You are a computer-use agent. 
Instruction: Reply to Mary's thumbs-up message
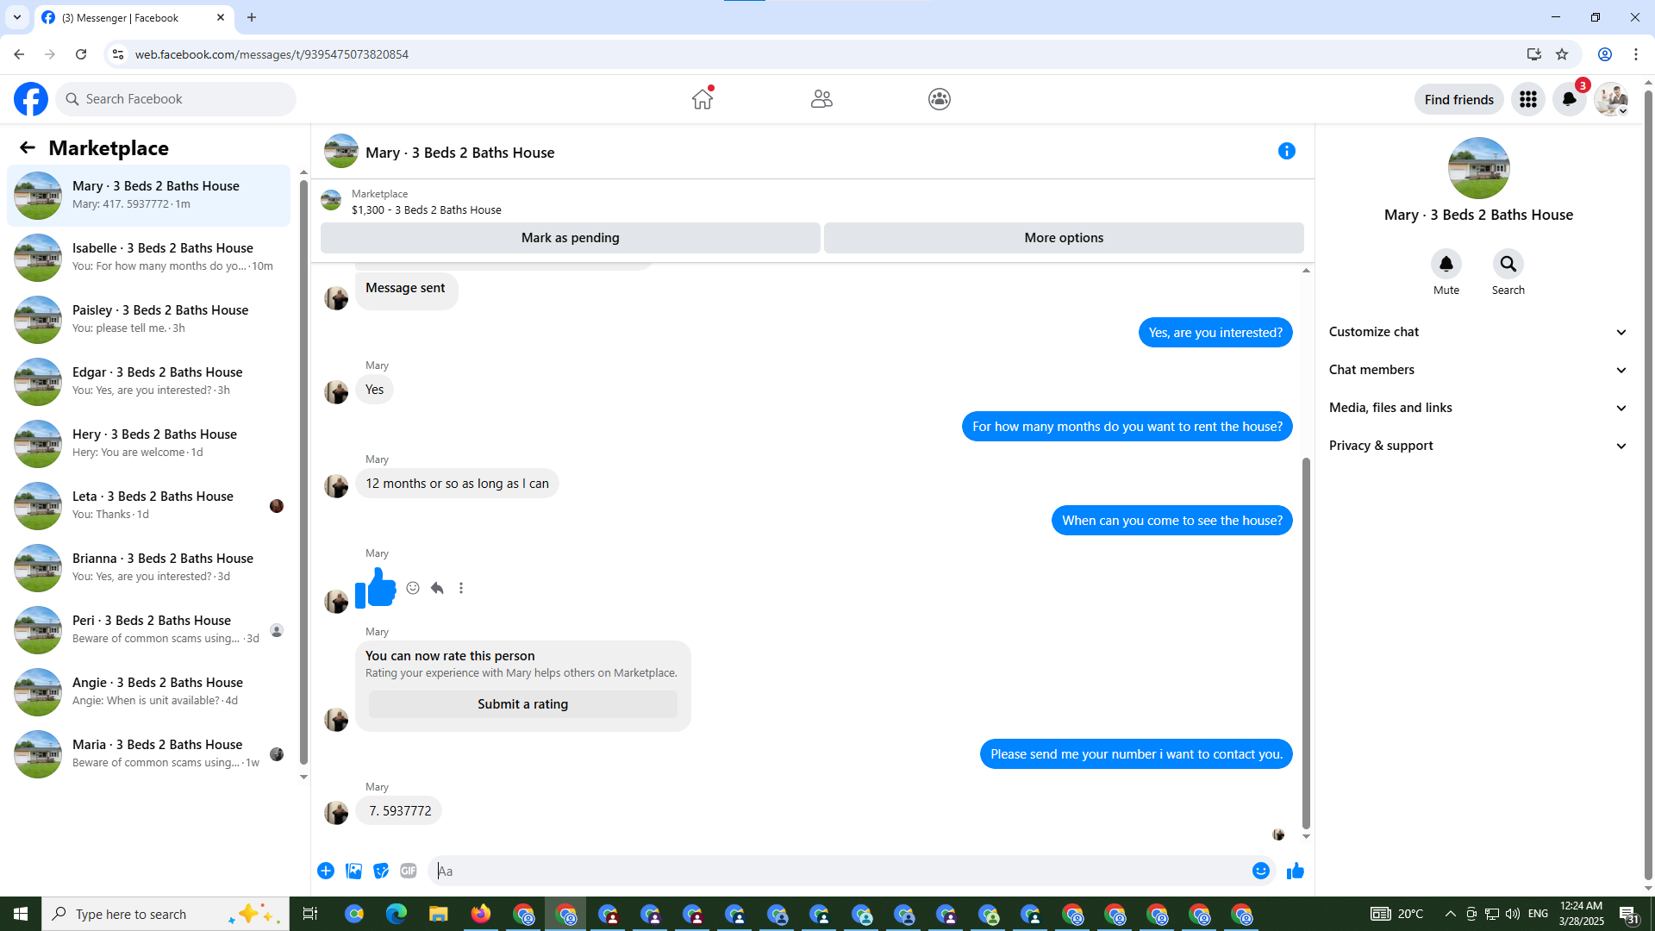[x=437, y=588]
